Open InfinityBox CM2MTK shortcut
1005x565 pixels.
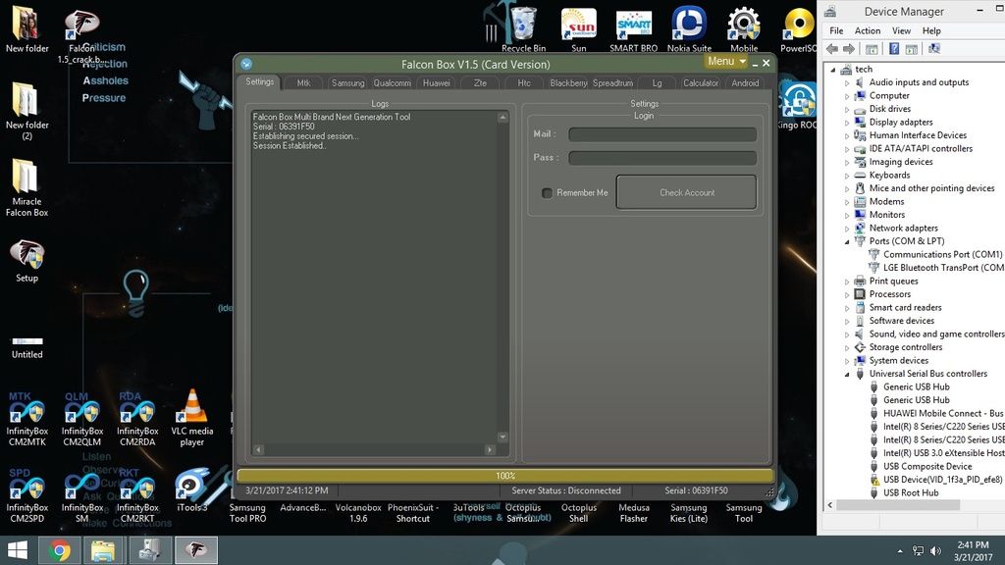tap(26, 419)
